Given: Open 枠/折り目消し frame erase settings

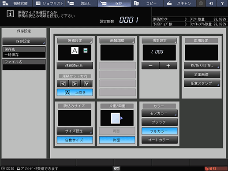Looking at the screenshot, I should tap(202, 66).
